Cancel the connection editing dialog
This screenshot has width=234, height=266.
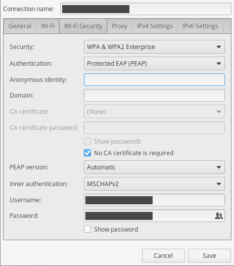tap(163, 256)
